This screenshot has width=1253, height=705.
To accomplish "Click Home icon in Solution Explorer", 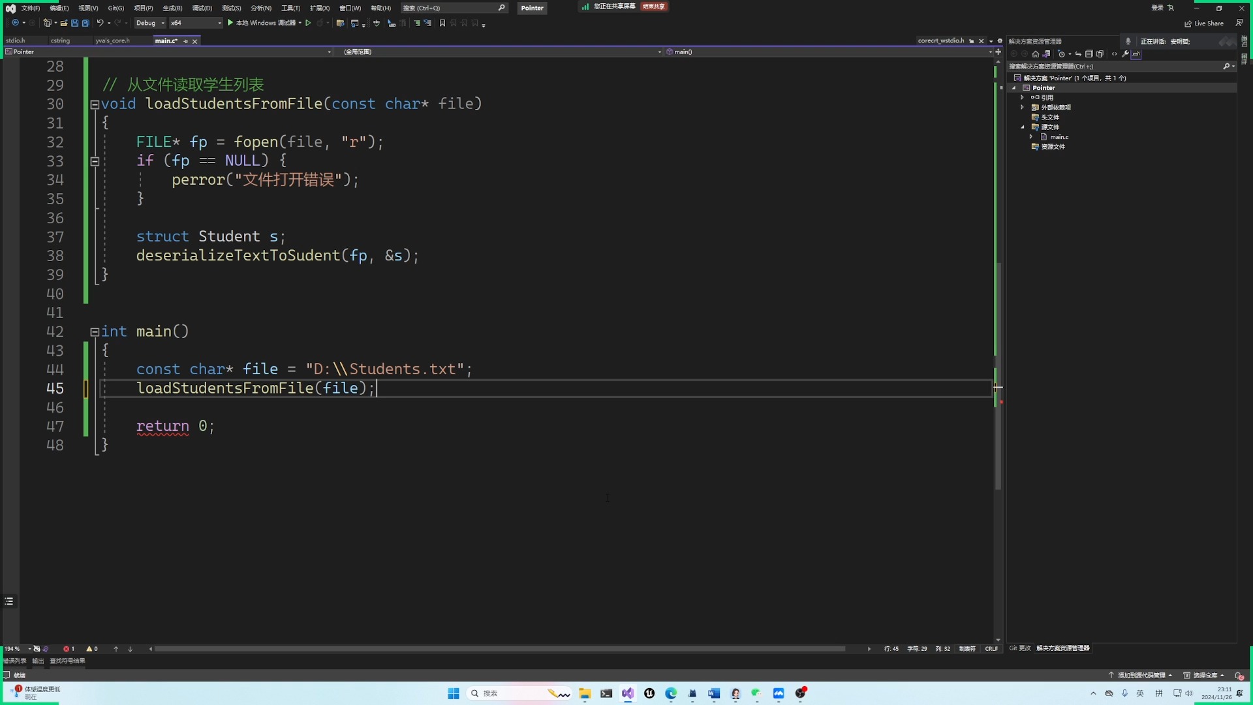I will (x=1035, y=54).
